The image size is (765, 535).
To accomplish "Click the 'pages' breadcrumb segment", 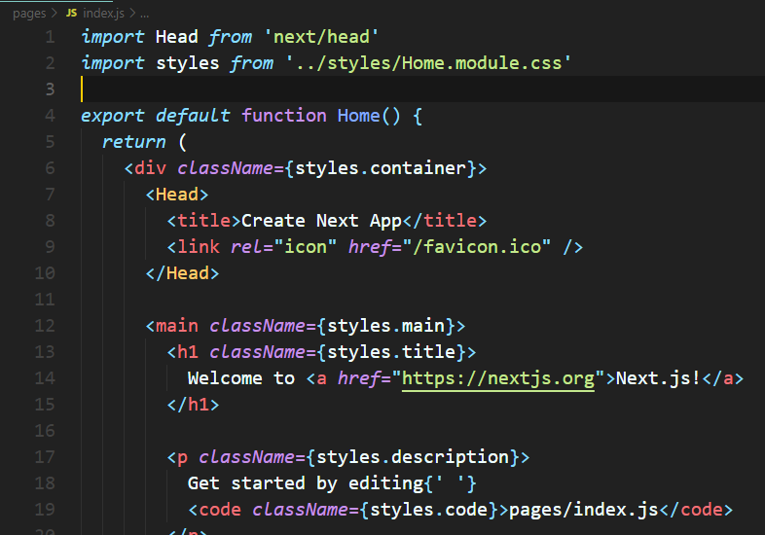I will tap(29, 14).
